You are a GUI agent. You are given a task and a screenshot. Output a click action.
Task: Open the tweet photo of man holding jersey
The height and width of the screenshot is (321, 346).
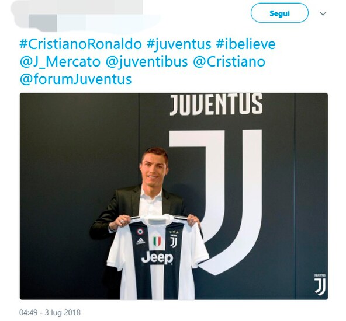tap(174, 196)
